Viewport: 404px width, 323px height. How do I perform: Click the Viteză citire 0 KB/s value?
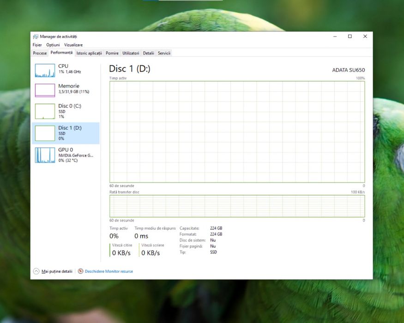(121, 253)
